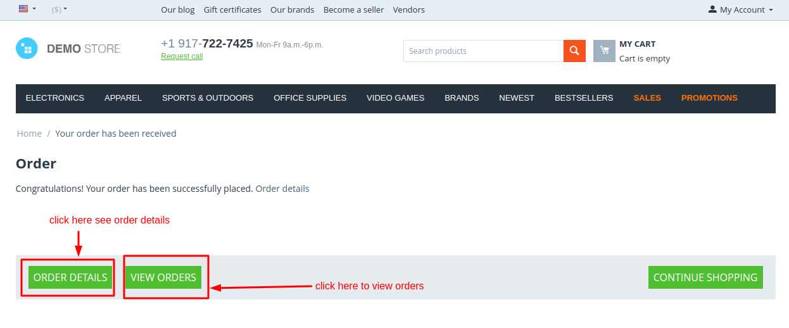Open the Our blog link
789x328 pixels.
178,9
